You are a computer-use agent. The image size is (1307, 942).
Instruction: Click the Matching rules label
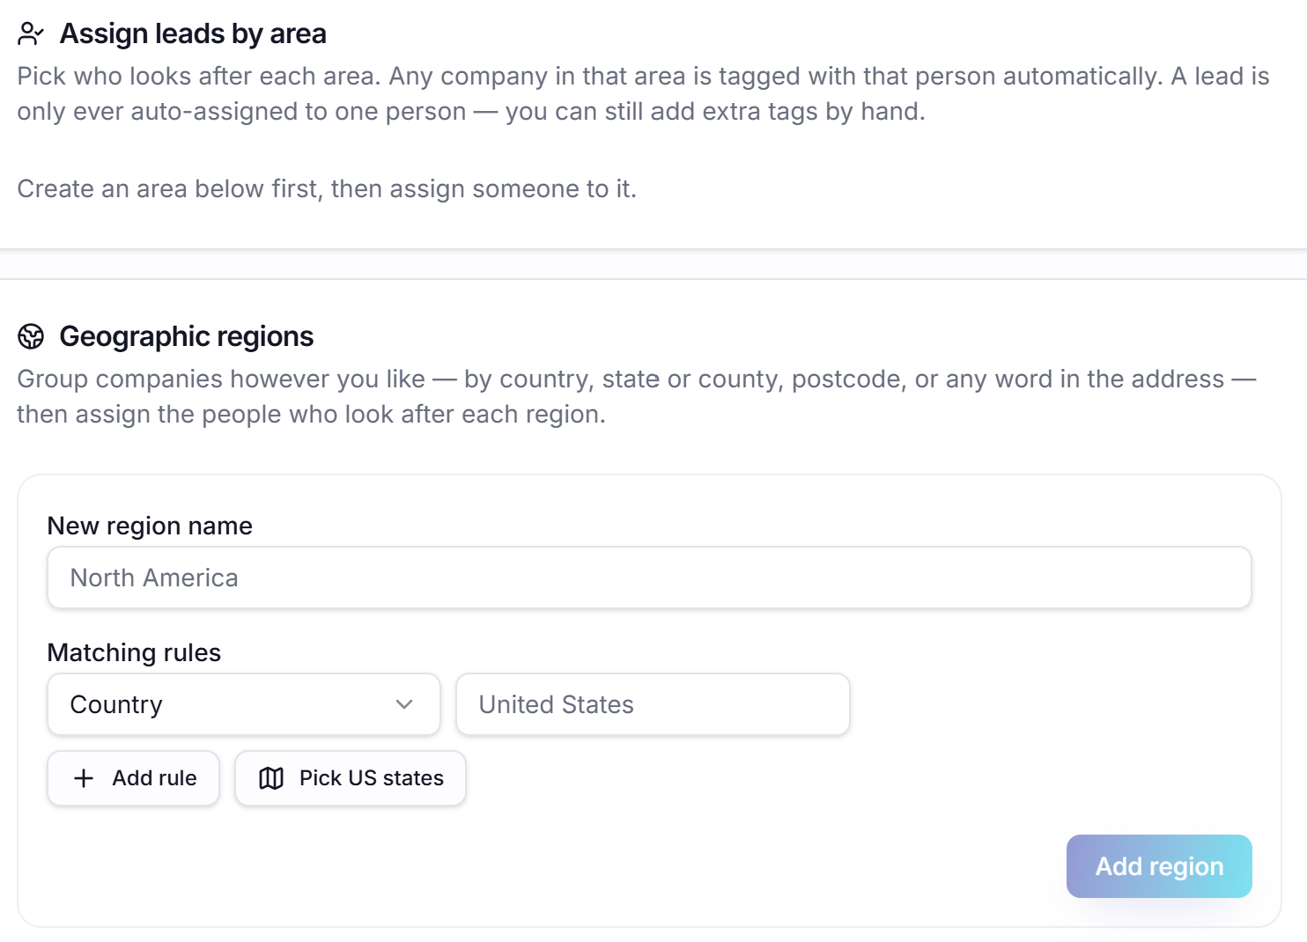[134, 652]
